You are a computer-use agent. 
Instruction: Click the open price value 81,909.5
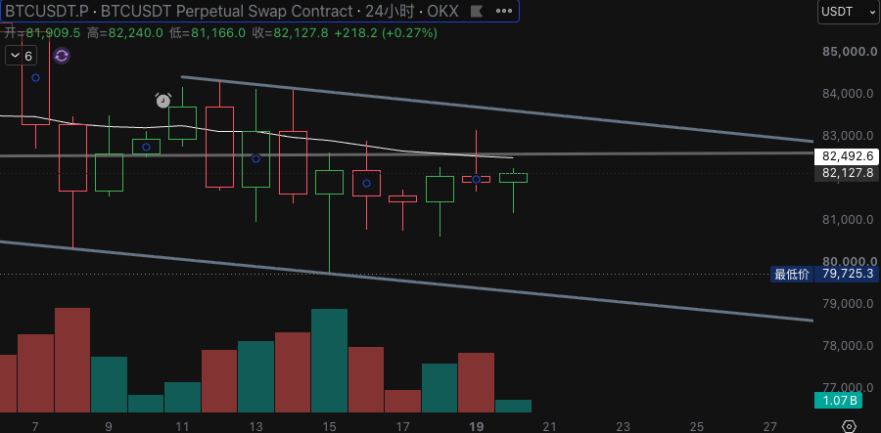point(52,33)
